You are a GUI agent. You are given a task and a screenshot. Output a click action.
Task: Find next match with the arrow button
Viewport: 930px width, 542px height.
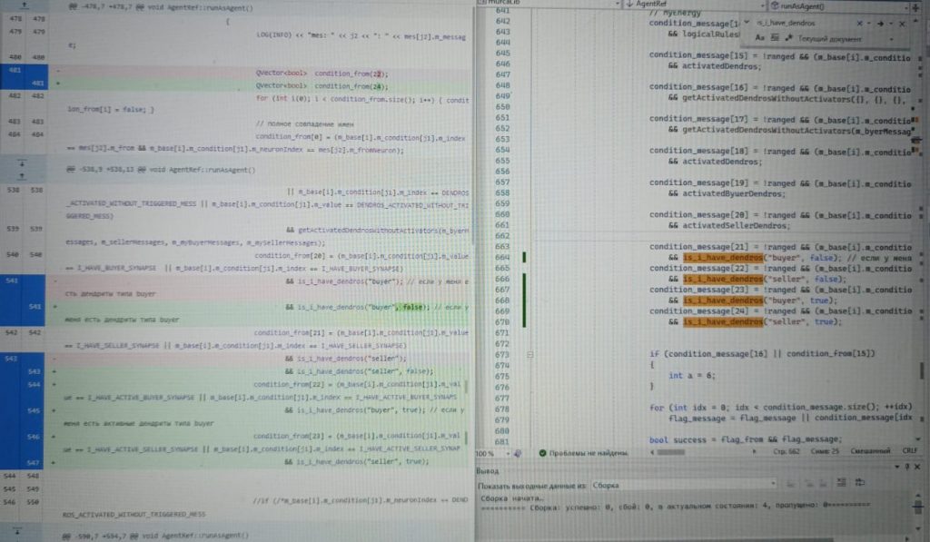tap(880, 23)
